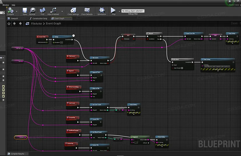Toggle the first yellow eye visibility icon
Screen dimensions: 241x156
(3, 86)
